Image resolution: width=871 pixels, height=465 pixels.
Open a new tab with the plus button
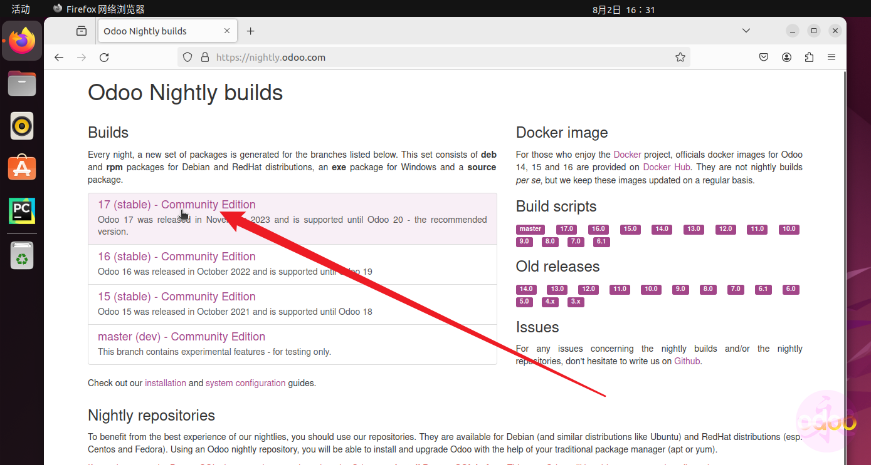click(x=250, y=31)
